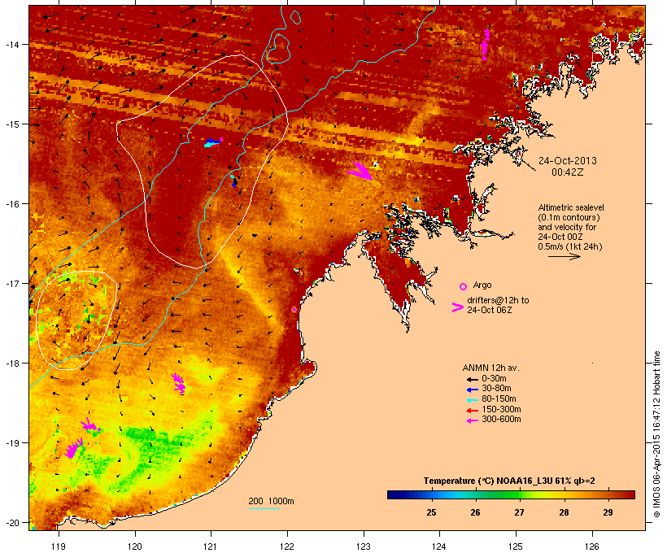
Task: Click the 0.5m/s (1kt 24h) text
Action: 570,246
